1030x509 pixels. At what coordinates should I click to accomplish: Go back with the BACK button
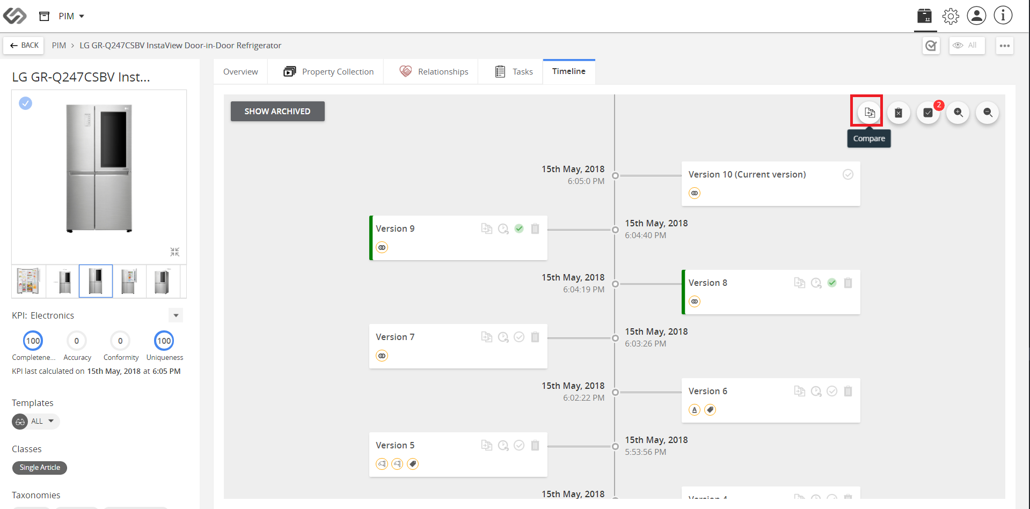24,46
